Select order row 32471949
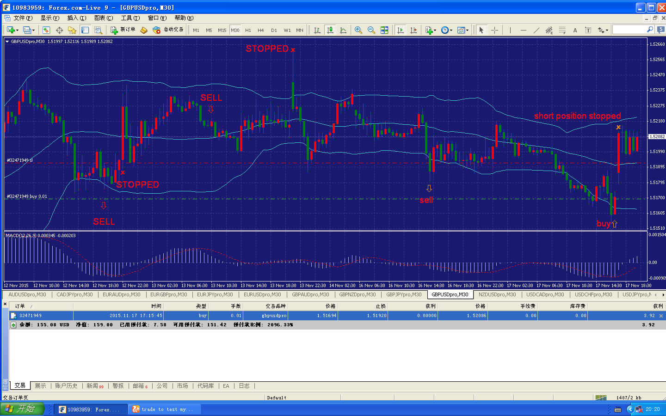 tap(337, 316)
